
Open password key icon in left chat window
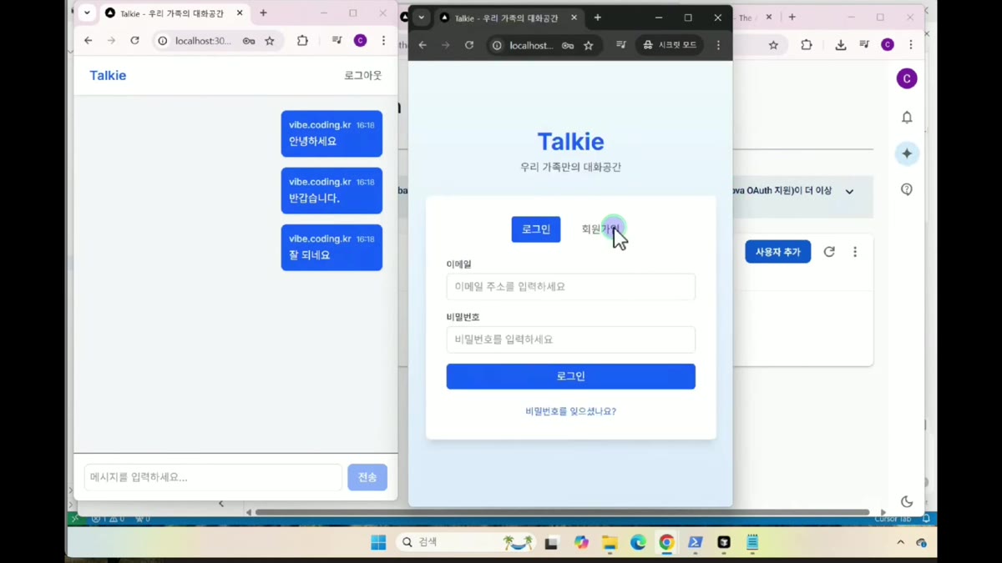249,41
